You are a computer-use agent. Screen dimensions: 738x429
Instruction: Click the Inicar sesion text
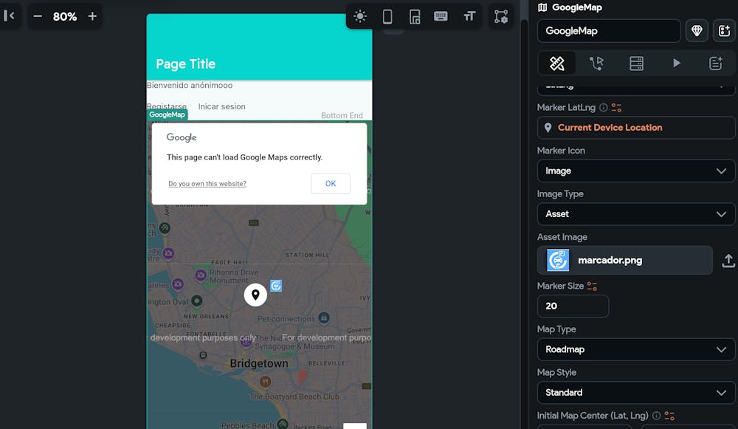pyautogui.click(x=221, y=106)
